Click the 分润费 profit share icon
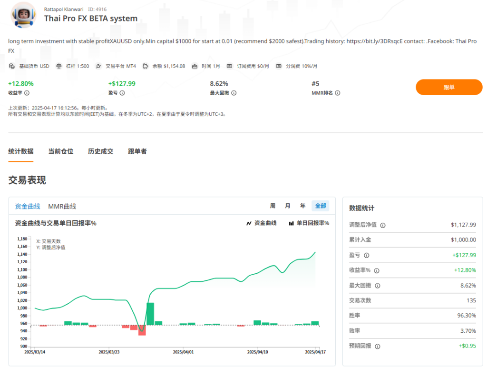Viewport: 487px width, 368px height. (x=279, y=66)
